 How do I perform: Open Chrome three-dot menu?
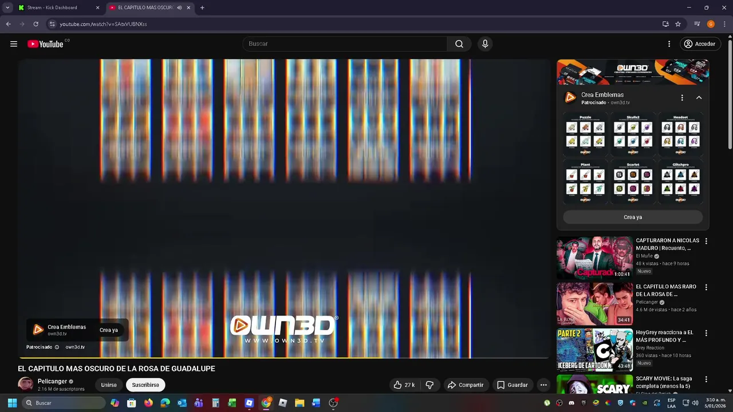pyautogui.click(x=724, y=24)
